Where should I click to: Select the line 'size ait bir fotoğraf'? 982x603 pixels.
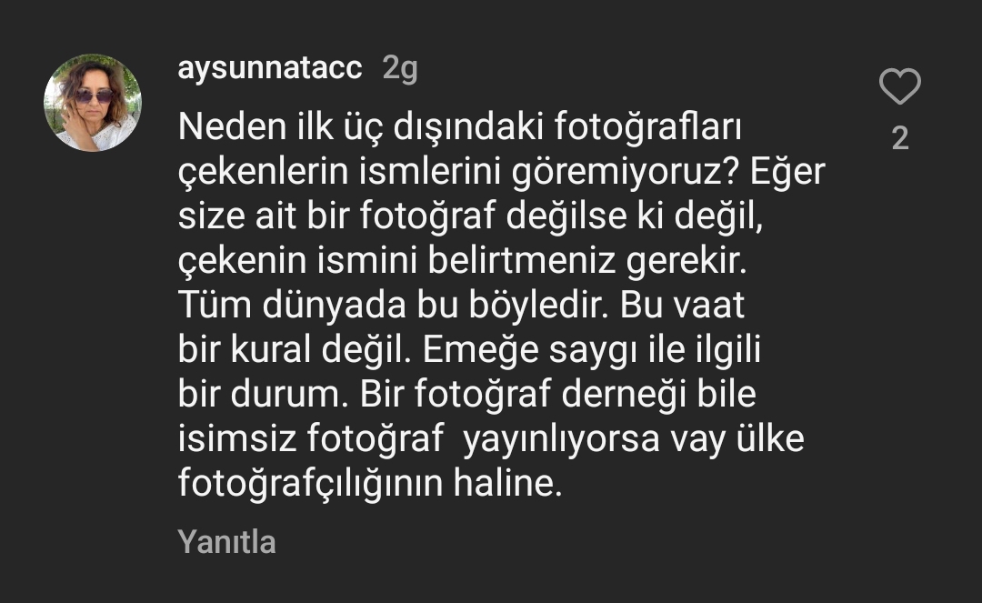tap(470, 216)
